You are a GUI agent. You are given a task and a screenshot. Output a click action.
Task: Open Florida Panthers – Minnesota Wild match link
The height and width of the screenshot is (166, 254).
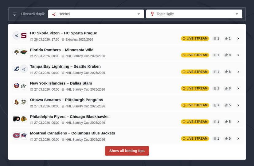(x=62, y=50)
